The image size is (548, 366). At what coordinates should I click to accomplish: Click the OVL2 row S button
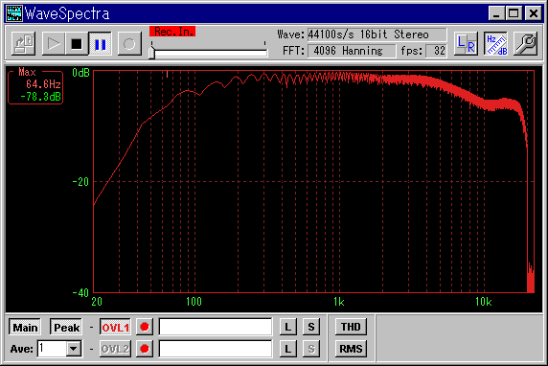point(311,349)
